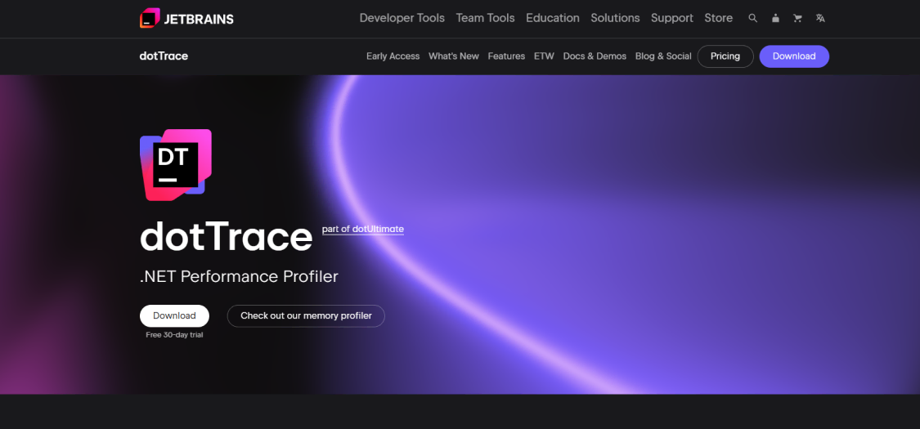The image size is (920, 429).
Task: Open the site search magnifier icon
Action: pyautogui.click(x=753, y=18)
